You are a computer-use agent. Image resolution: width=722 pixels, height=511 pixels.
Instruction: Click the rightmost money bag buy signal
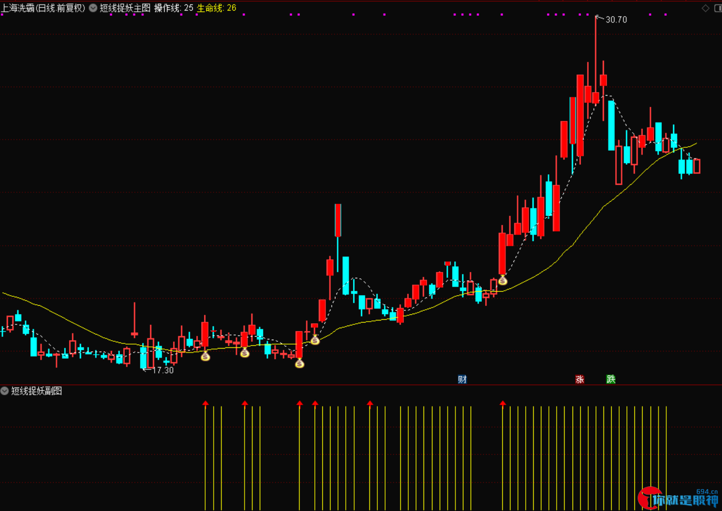[x=503, y=280]
